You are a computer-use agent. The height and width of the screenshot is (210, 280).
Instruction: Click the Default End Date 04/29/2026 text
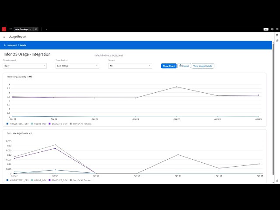pos(109,56)
